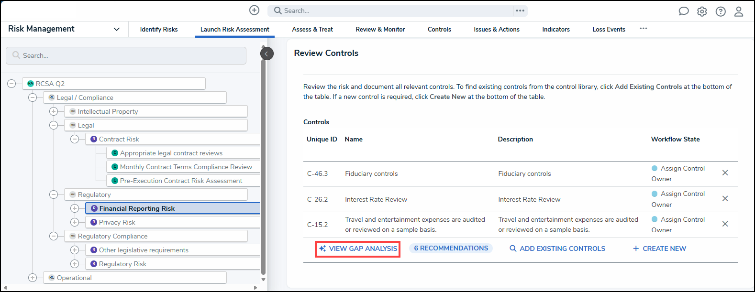Click the Operational category icon
Image resolution: width=755 pixels, height=292 pixels.
pyautogui.click(x=52, y=278)
